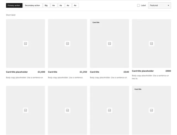The height and width of the screenshot is (135, 177).
Task: Click 'sentence or two to.' body copy under £680
Action: click(x=150, y=77)
